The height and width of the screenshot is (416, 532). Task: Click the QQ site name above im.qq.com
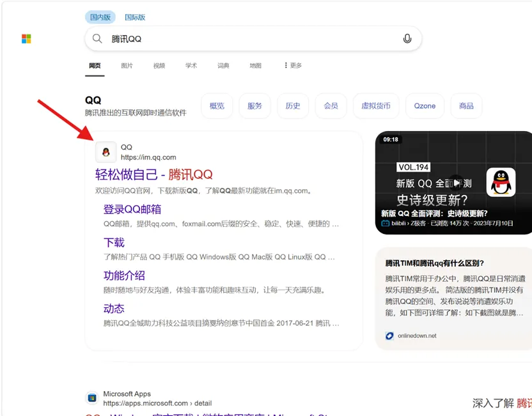click(127, 147)
